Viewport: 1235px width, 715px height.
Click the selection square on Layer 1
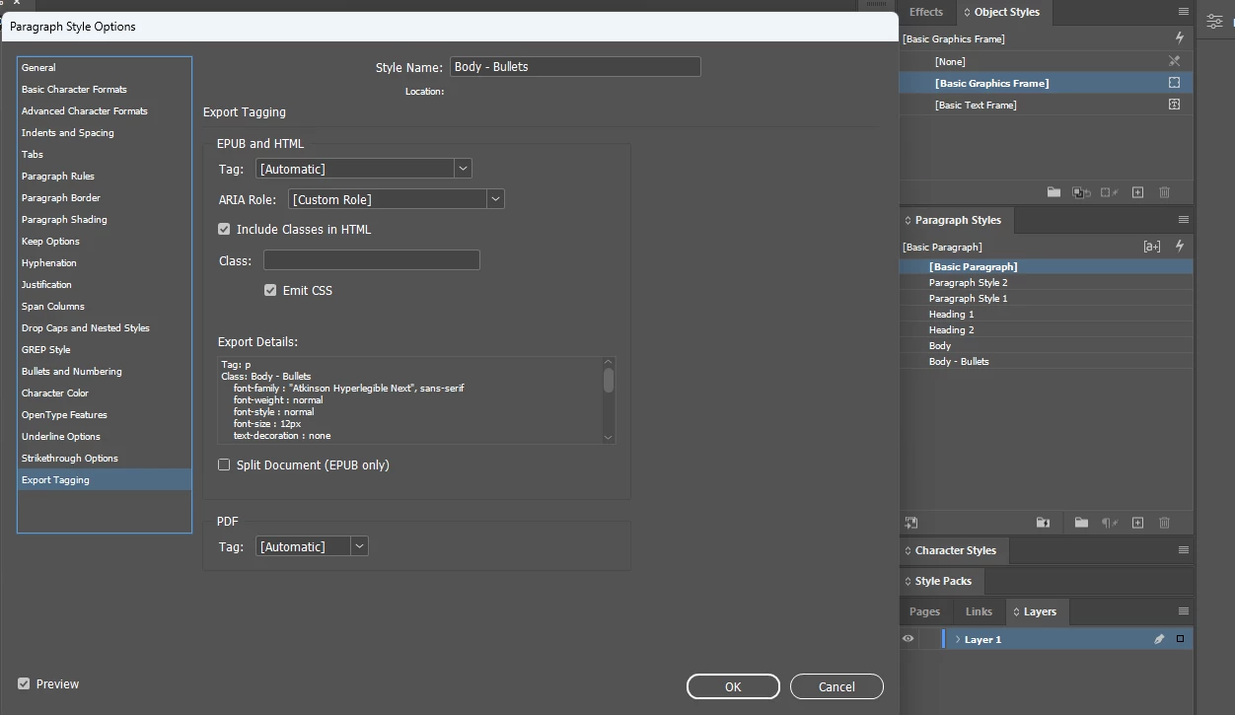tap(1180, 639)
